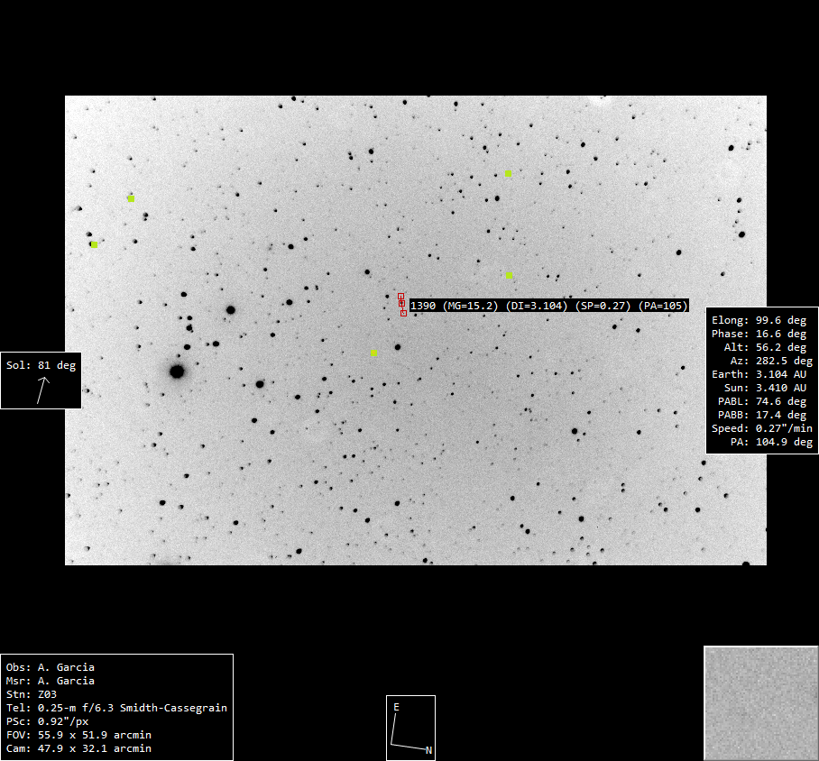The height and width of the screenshot is (761, 819).
Task: Select the red detection marker above asteroid 1390
Action: (x=401, y=296)
